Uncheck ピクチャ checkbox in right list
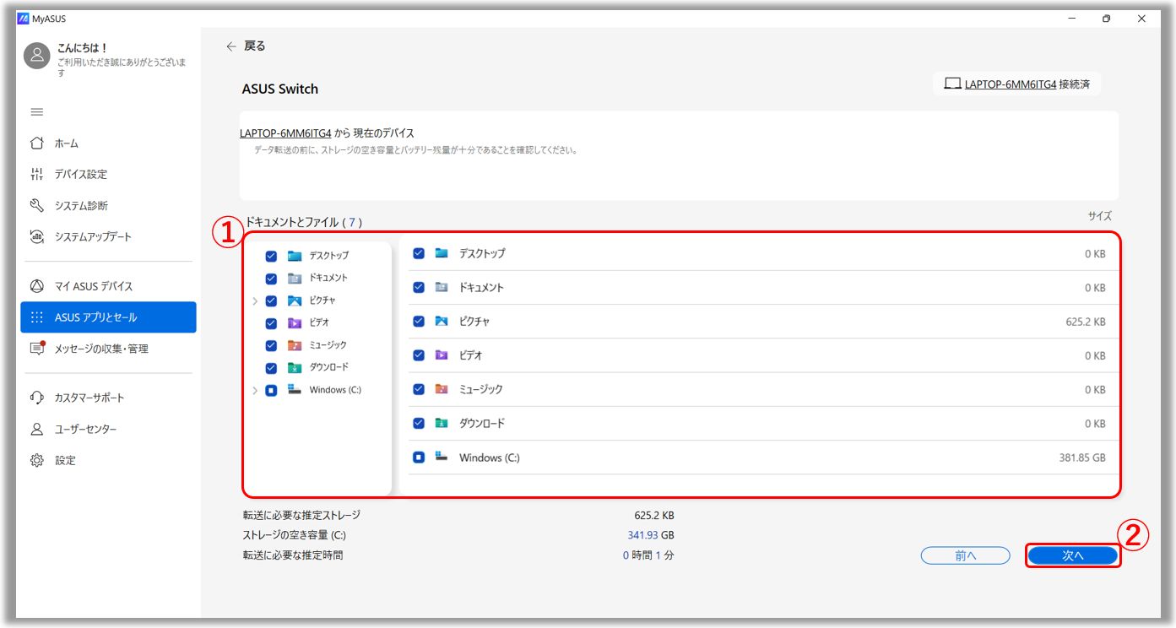This screenshot has height=628, width=1176. pyautogui.click(x=419, y=322)
